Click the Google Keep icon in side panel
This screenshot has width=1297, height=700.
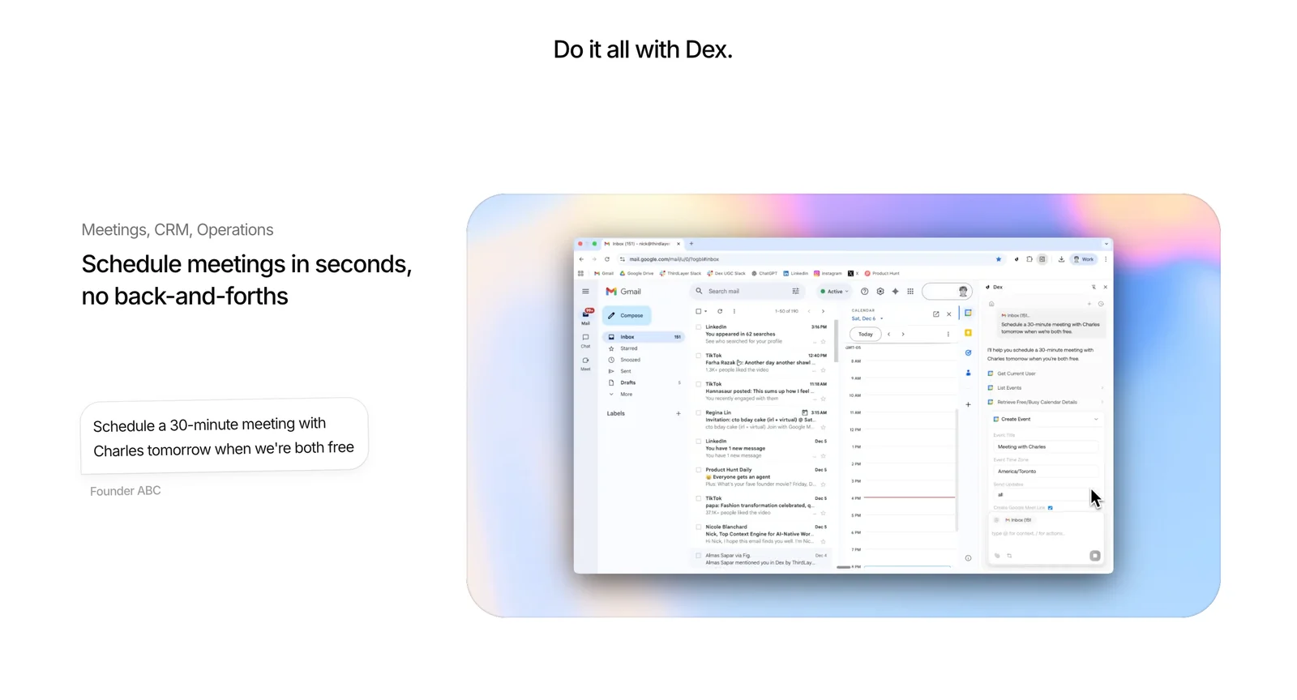click(x=968, y=333)
